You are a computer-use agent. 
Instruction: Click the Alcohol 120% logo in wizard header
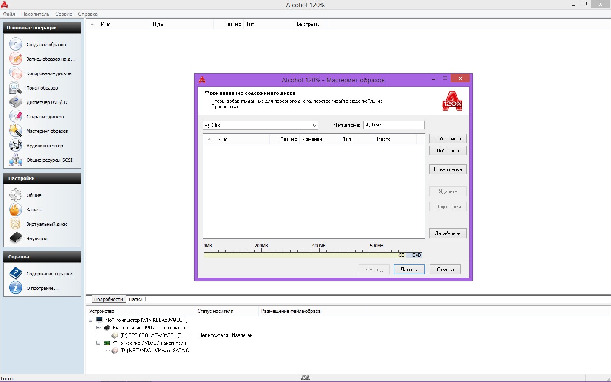[x=452, y=101]
